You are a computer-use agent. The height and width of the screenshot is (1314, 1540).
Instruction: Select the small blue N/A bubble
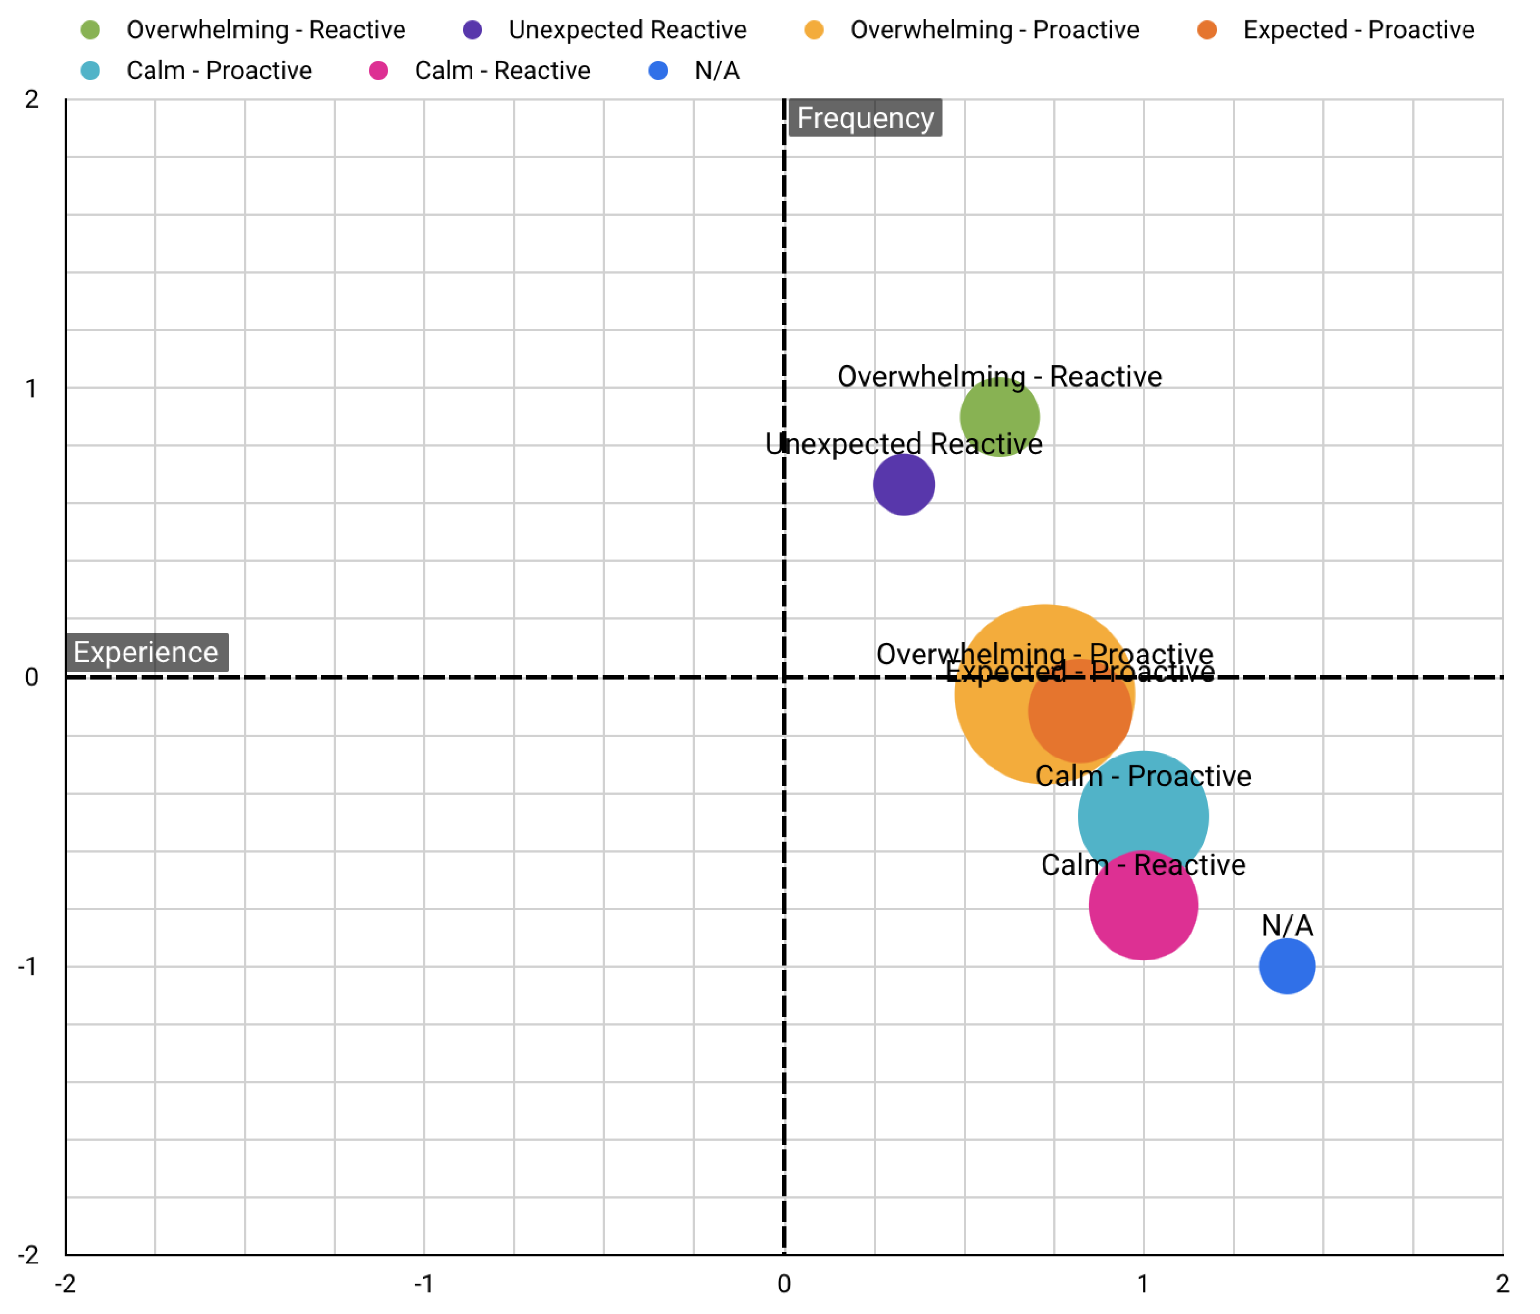click(x=1287, y=966)
